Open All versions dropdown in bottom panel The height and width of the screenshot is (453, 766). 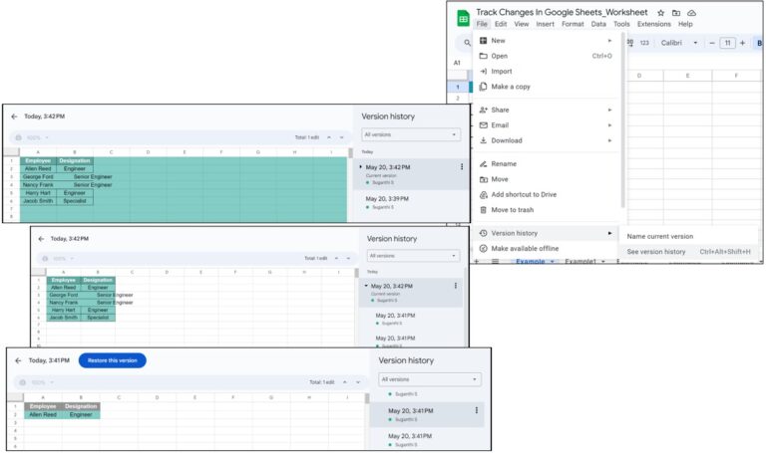click(x=430, y=379)
